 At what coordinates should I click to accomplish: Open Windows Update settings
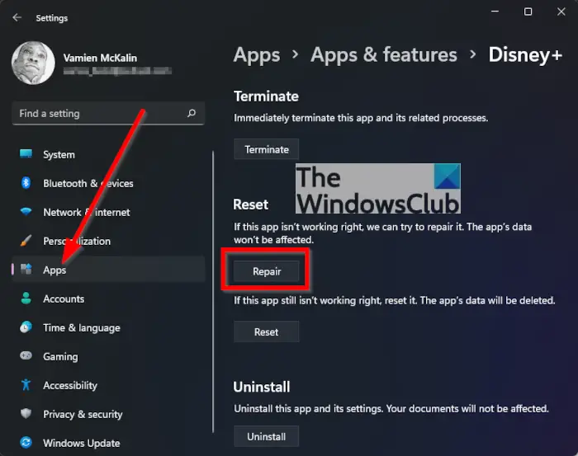108,442
